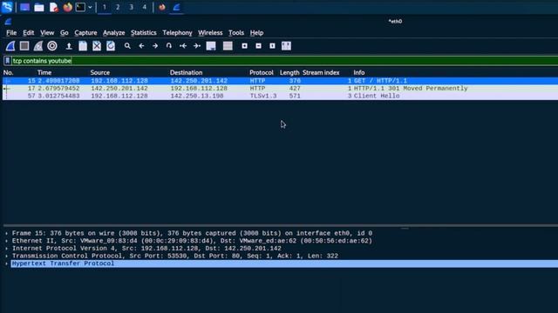Open the Kali applications menu
The height and width of the screenshot is (313, 558).
[x=7, y=7]
